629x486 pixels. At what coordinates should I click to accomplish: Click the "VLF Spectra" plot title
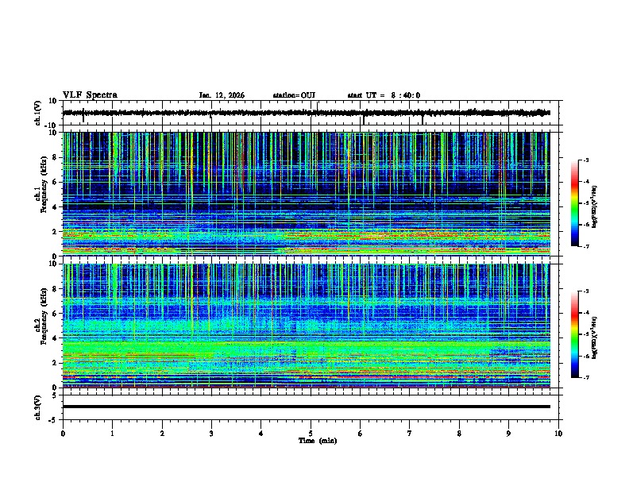pyautogui.click(x=90, y=95)
